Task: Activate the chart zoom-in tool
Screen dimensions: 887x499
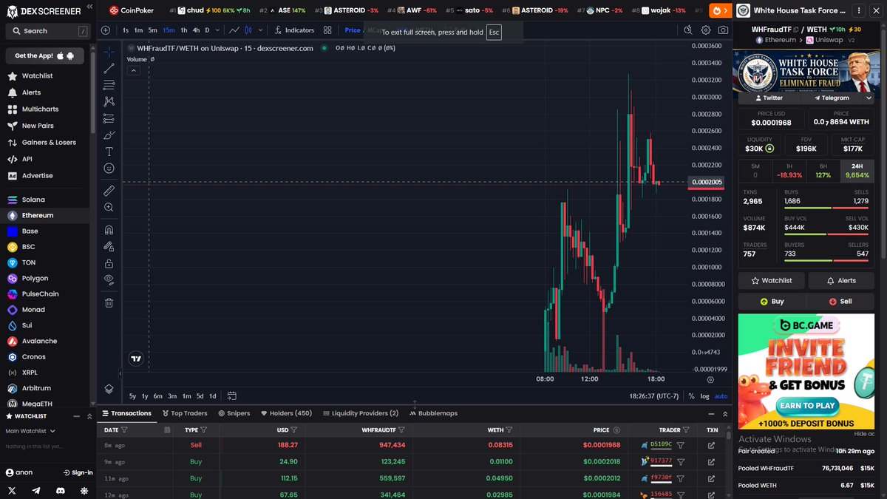Action: click(x=109, y=208)
